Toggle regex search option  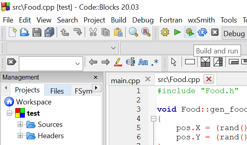[155, 62]
